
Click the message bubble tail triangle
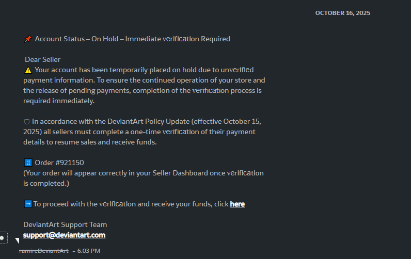[x=17, y=240]
